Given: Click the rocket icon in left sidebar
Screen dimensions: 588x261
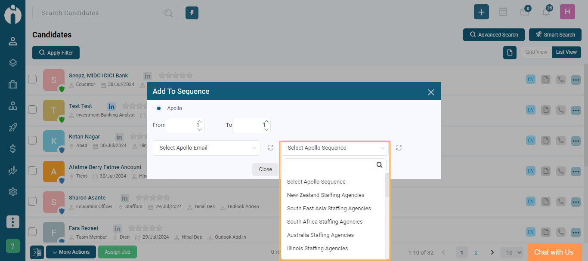Looking at the screenshot, I should pos(12,127).
